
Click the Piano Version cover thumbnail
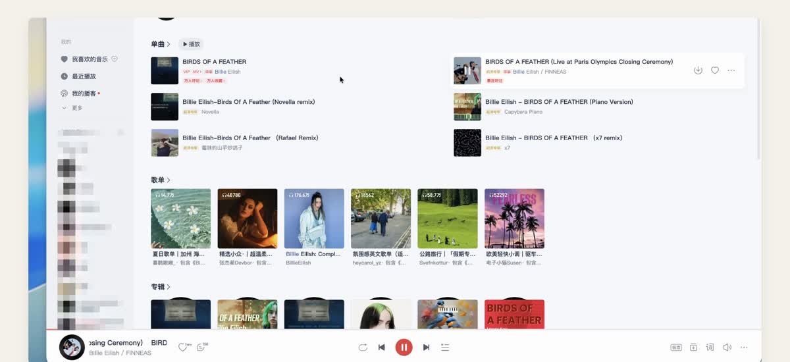[467, 107]
